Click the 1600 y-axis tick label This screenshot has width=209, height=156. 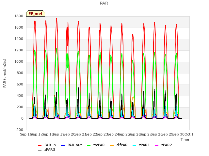click(x=19, y=28)
